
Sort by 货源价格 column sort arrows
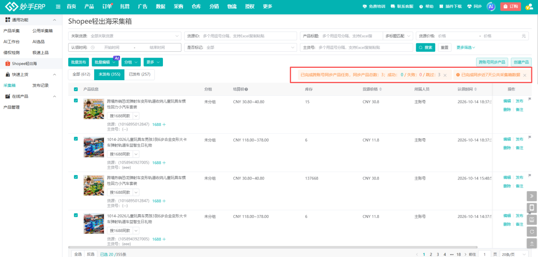[380, 89]
